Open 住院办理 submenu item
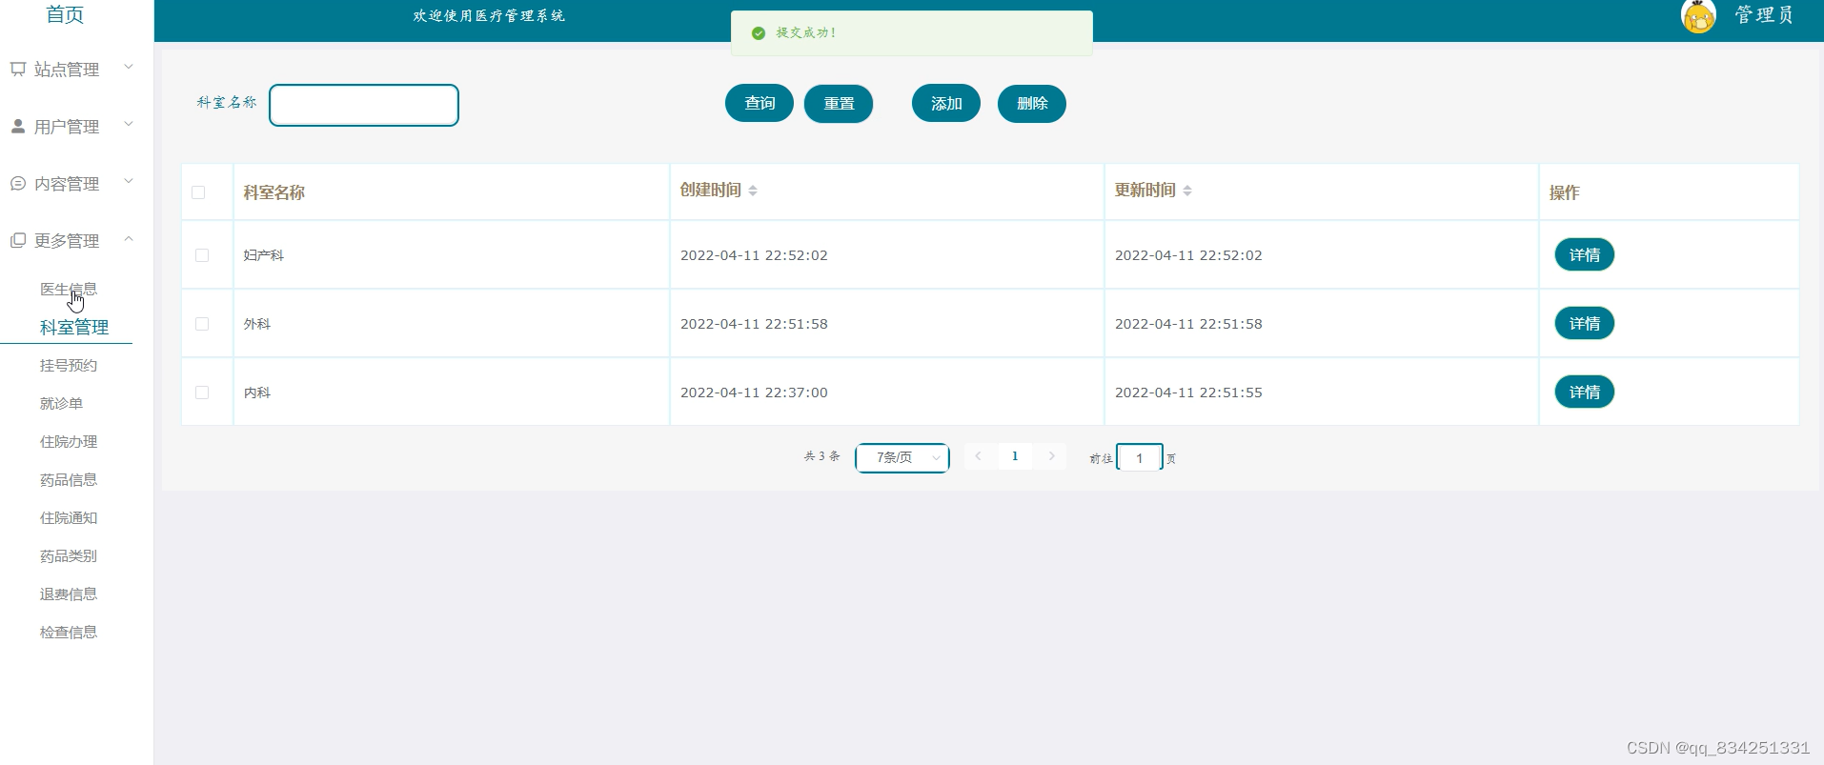The height and width of the screenshot is (765, 1824). (69, 441)
